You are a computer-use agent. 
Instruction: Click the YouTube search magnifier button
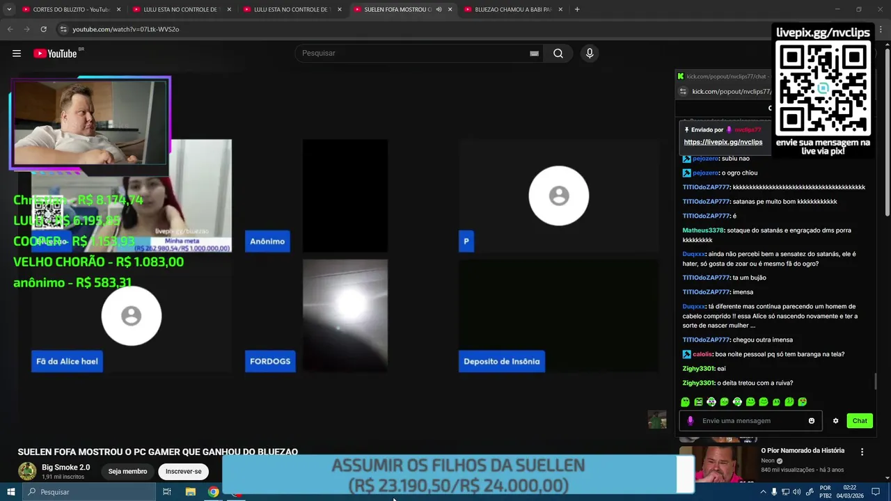pos(558,54)
